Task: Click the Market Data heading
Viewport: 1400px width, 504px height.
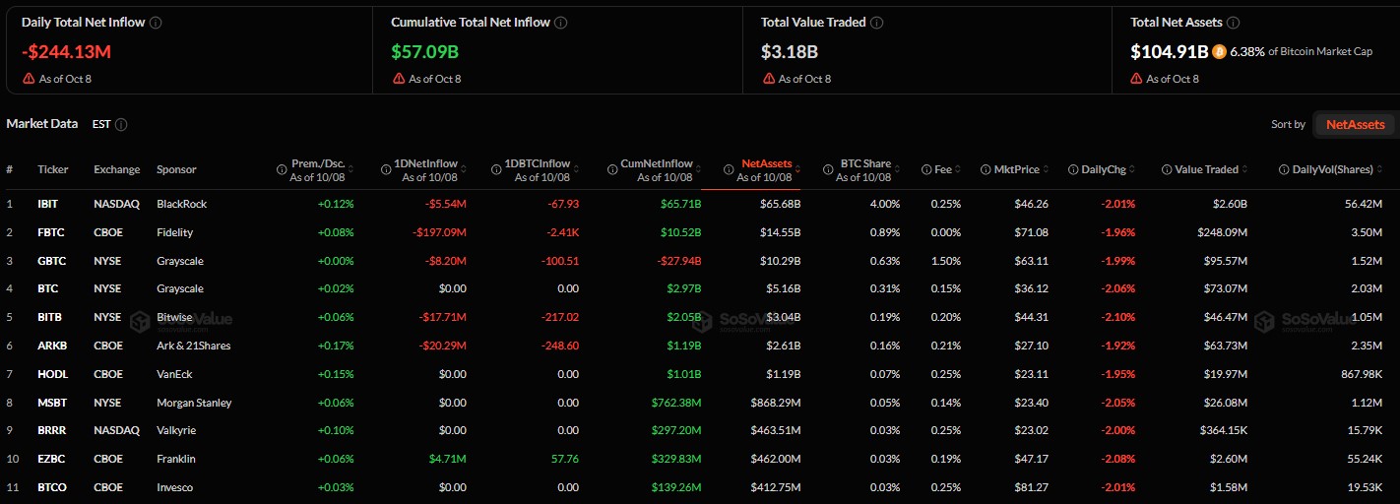Action: click(42, 124)
